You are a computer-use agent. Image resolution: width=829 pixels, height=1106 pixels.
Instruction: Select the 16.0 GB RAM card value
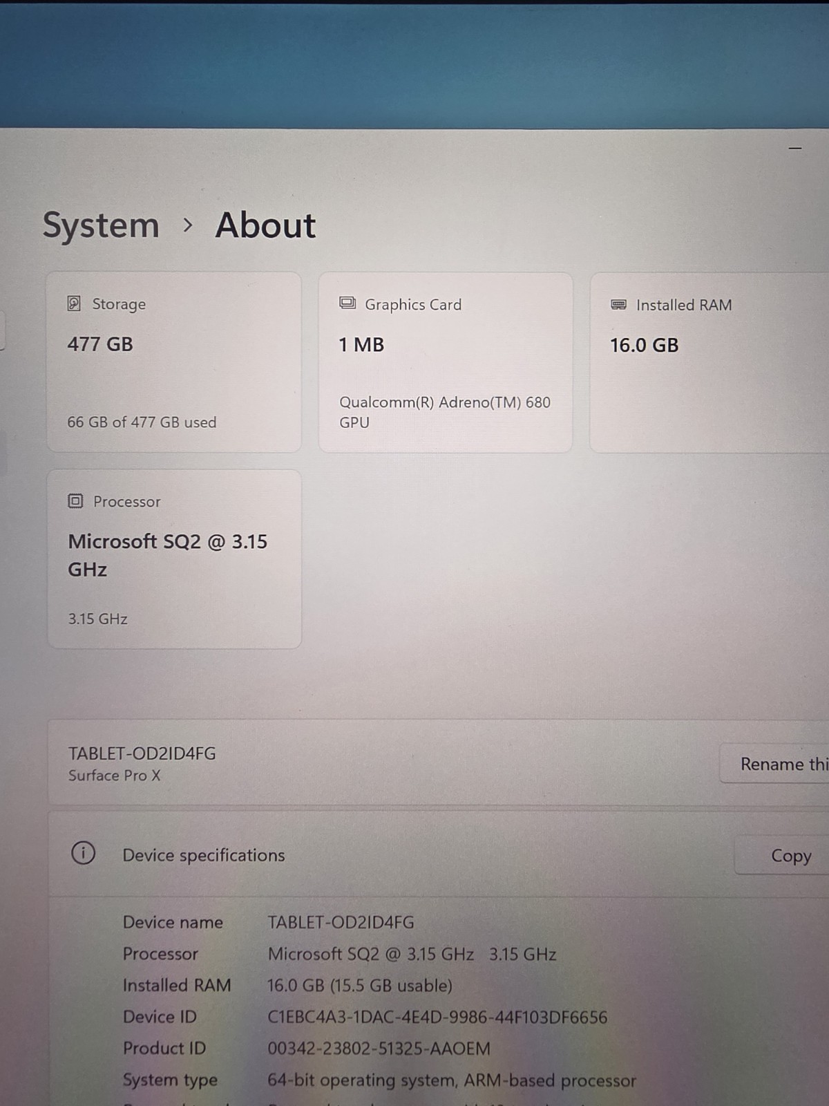point(645,346)
